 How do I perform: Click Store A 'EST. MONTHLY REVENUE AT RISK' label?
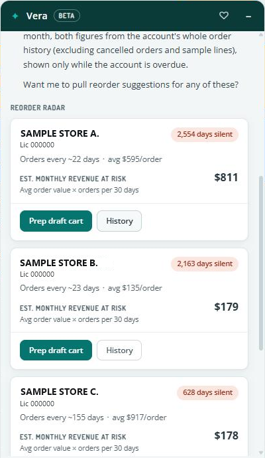73,179
